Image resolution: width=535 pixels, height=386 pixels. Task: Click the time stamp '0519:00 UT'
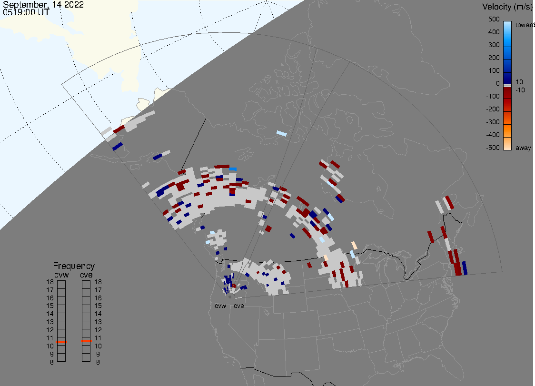point(26,12)
